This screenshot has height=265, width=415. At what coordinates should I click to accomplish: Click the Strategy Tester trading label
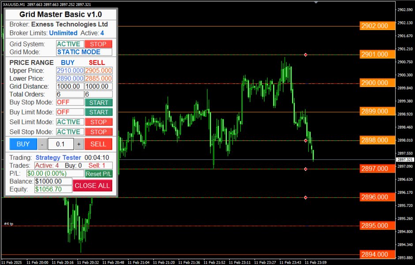tap(58, 158)
